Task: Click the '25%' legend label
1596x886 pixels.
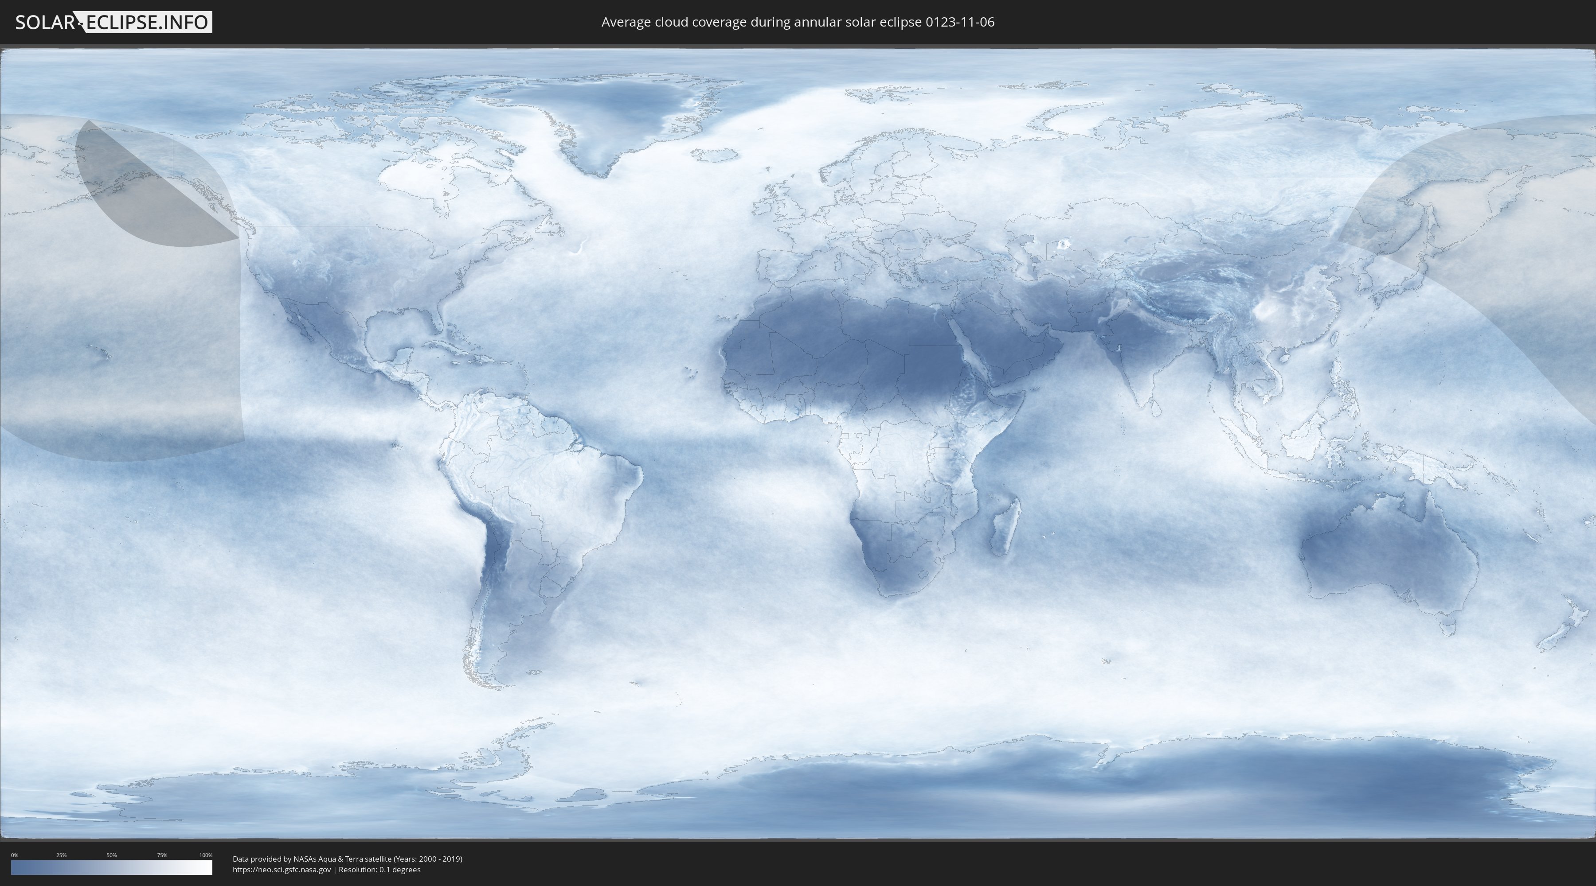Action: tap(61, 855)
